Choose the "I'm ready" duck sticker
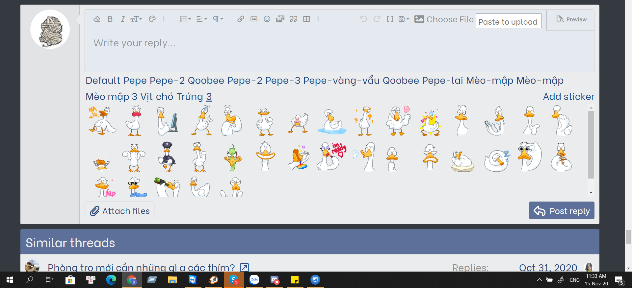Screen dimensions: 632x288 click(x=331, y=156)
